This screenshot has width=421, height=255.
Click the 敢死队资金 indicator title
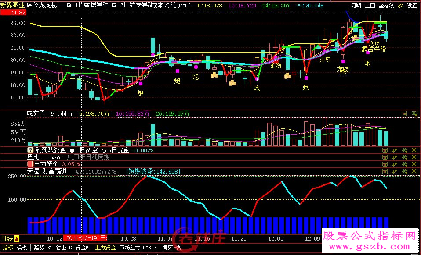click(x=51, y=150)
